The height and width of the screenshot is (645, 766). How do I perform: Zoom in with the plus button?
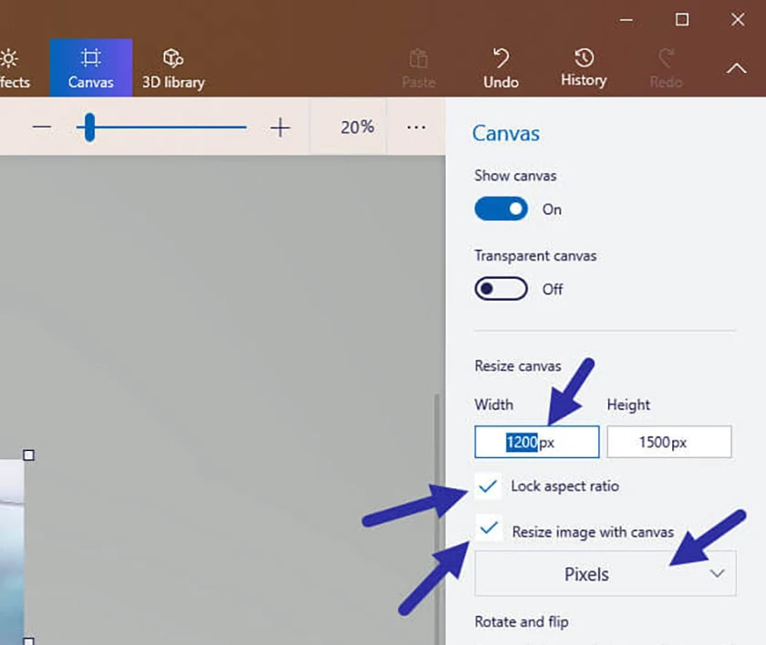pyautogui.click(x=281, y=128)
